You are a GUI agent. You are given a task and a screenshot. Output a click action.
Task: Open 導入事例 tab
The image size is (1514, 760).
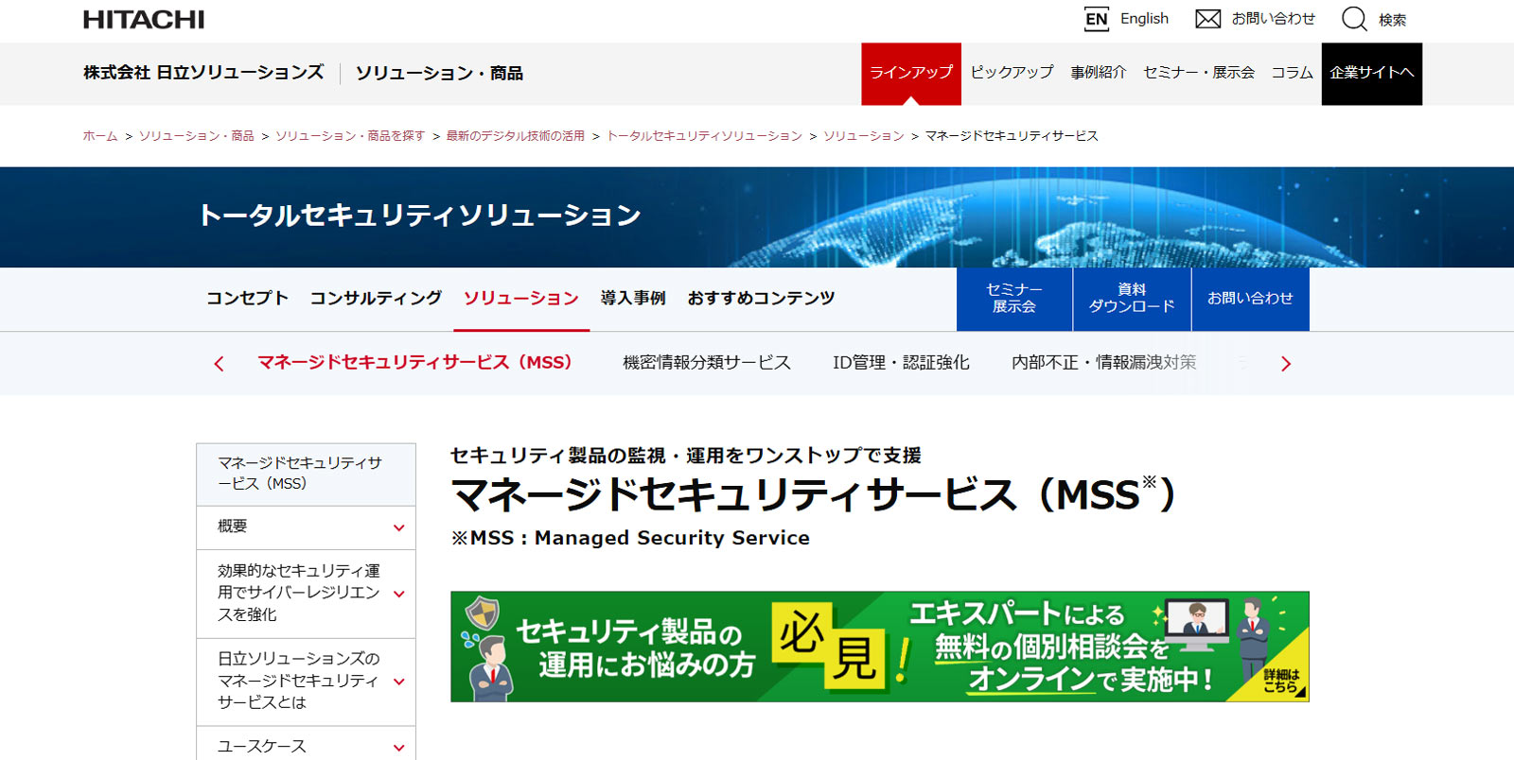pyautogui.click(x=633, y=298)
